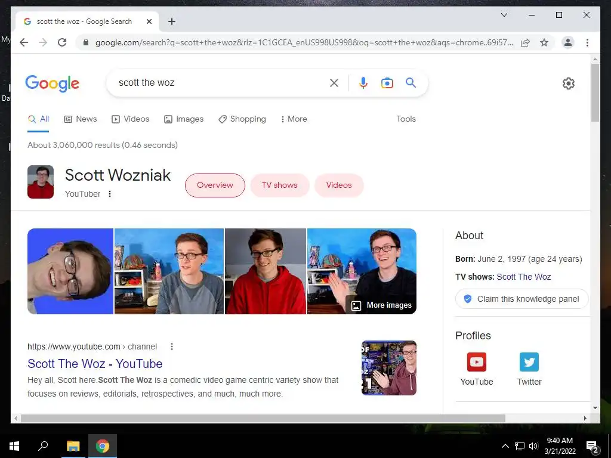Open the Chrome profile avatar
The height and width of the screenshot is (458, 611).
(568, 42)
